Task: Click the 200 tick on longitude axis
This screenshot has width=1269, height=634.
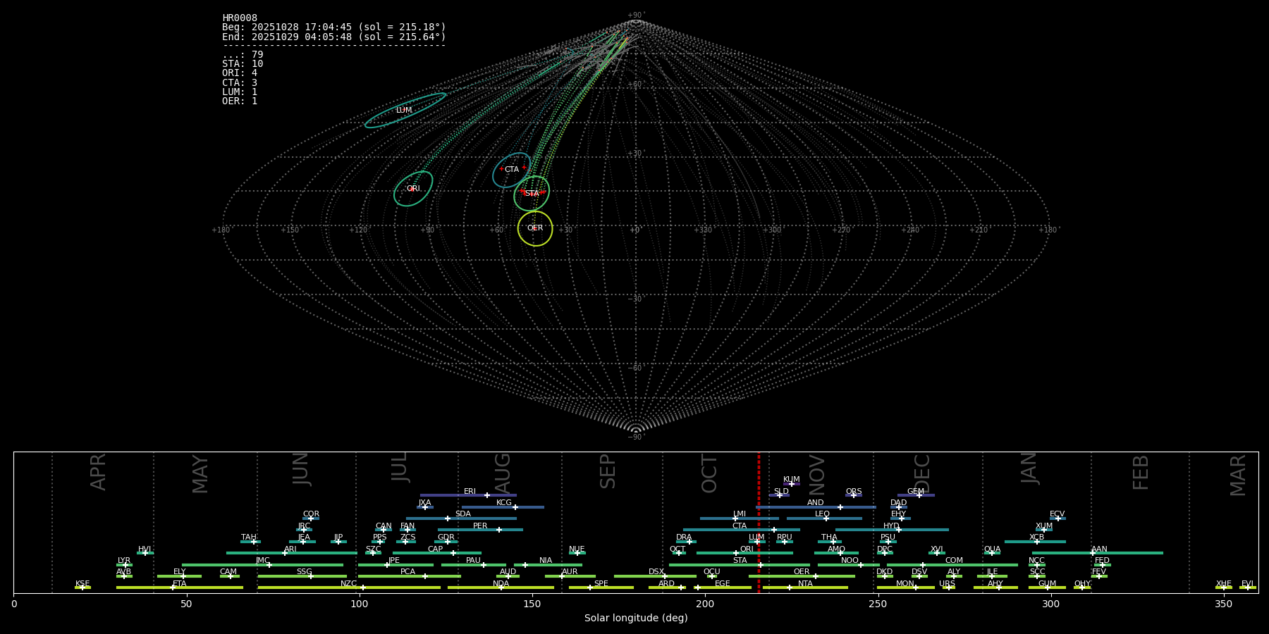Action: pyautogui.click(x=705, y=604)
